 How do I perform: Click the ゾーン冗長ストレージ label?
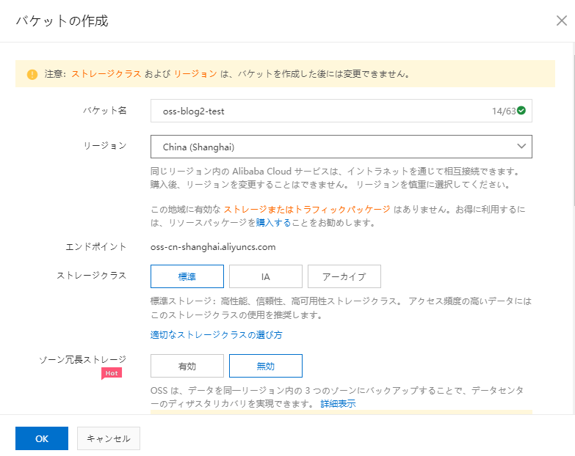tap(82, 360)
